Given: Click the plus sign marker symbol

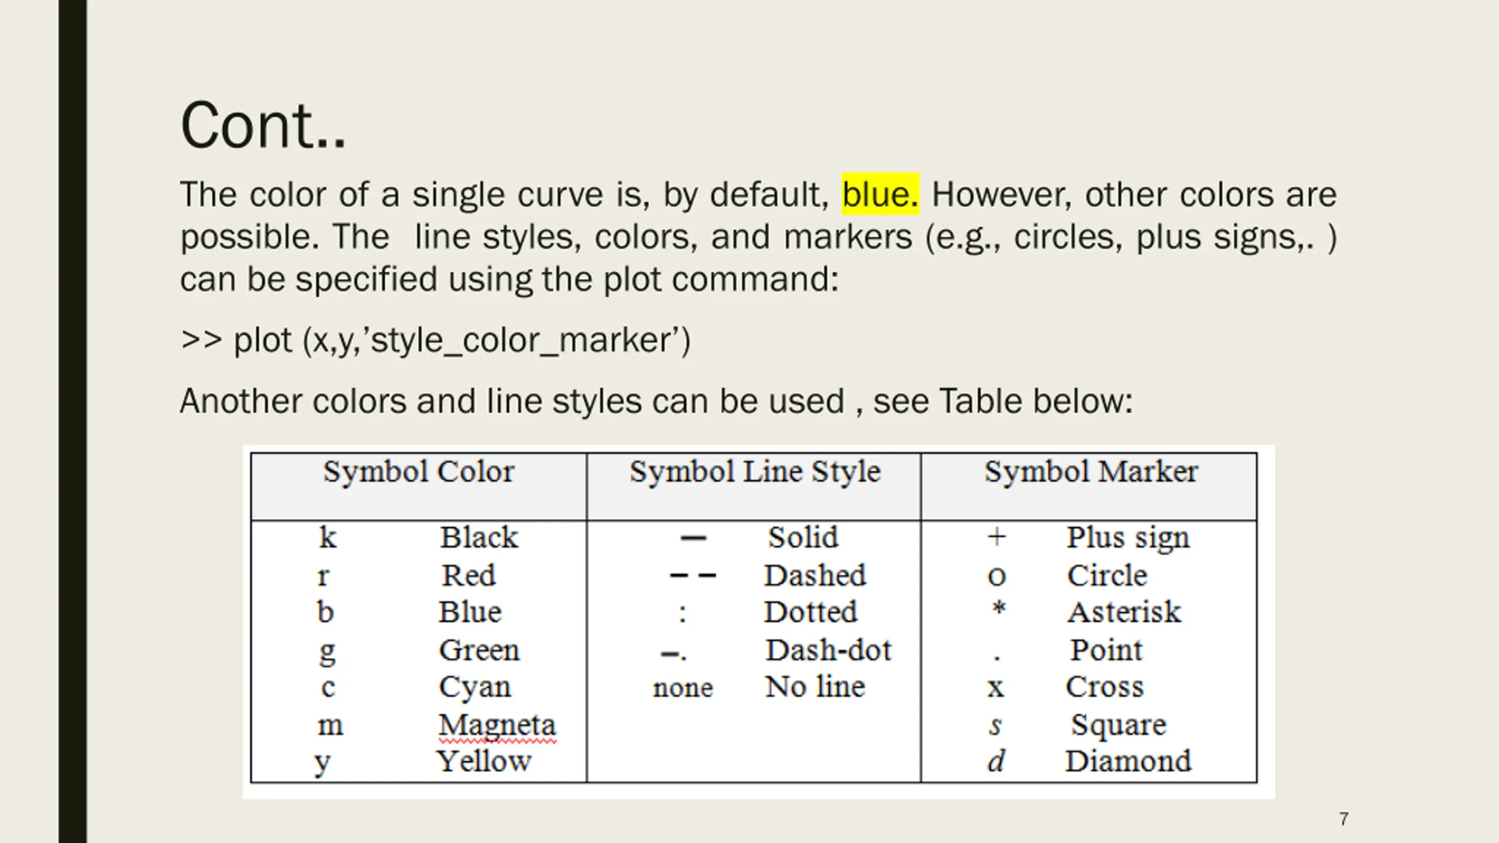Looking at the screenshot, I should [997, 537].
